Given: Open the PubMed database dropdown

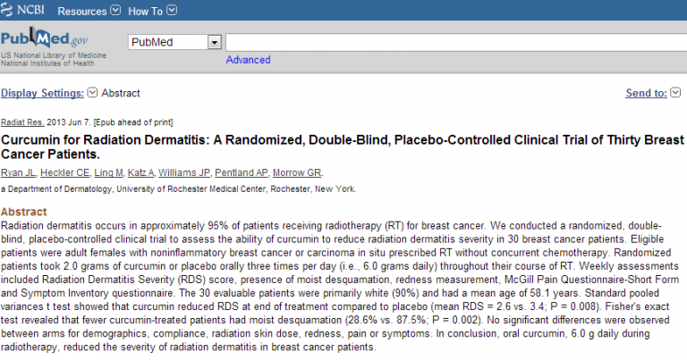Looking at the screenshot, I should point(174,42).
